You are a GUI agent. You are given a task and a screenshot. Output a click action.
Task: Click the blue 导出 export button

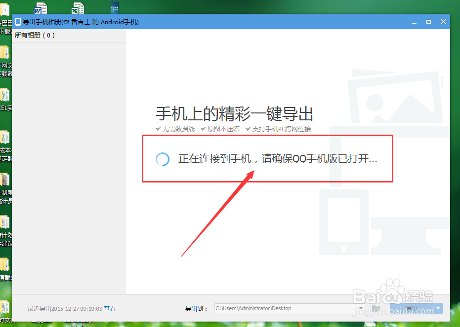[x=412, y=308]
